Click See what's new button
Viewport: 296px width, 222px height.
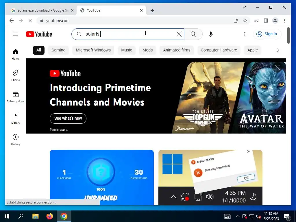click(68, 118)
